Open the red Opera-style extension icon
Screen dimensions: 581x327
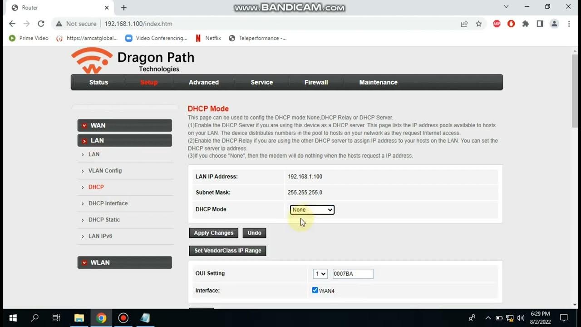point(511,24)
